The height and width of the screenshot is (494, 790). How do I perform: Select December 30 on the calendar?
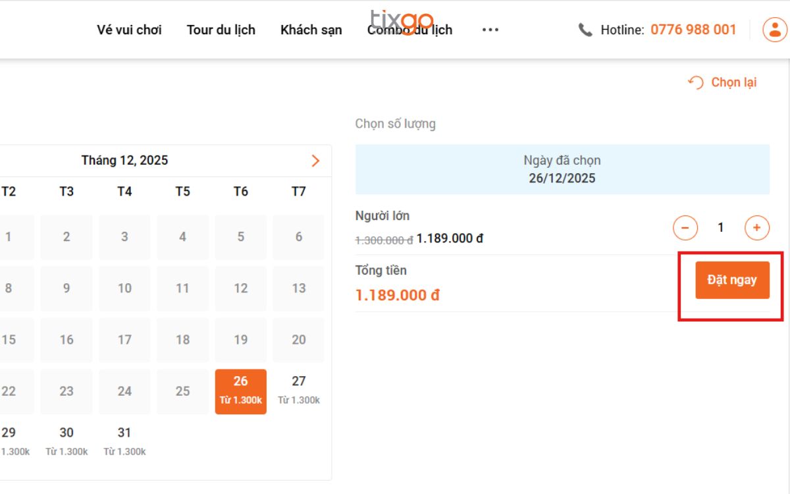[x=66, y=441]
